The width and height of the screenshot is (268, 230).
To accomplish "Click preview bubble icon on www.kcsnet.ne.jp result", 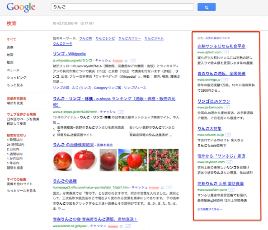I will pyautogui.click(x=121, y=226).
